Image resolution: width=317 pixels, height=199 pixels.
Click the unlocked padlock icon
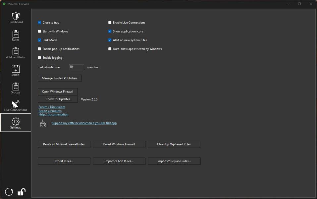click(x=22, y=192)
